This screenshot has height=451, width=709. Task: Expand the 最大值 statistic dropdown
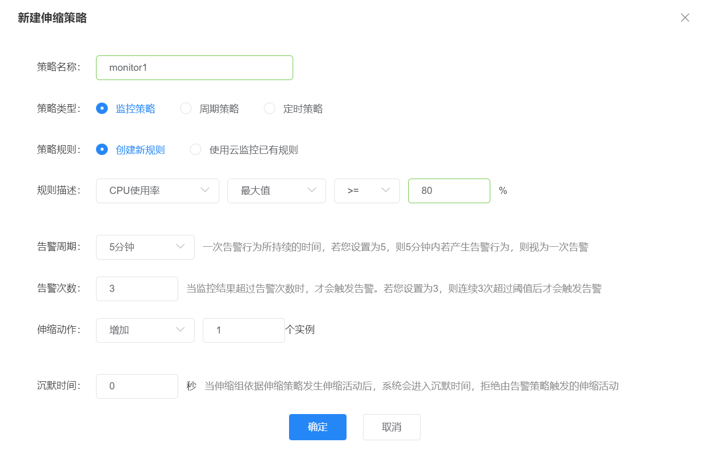[276, 191]
